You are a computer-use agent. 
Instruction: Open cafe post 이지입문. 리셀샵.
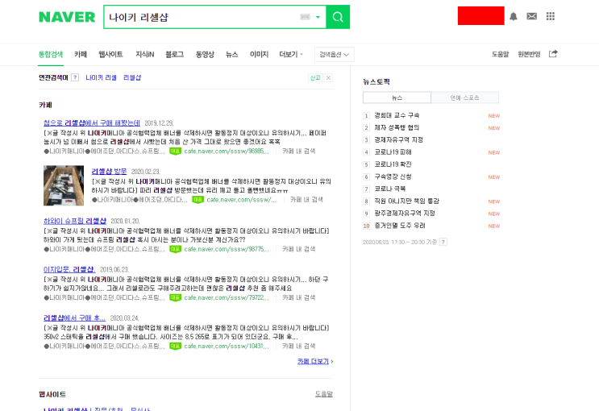69,269
